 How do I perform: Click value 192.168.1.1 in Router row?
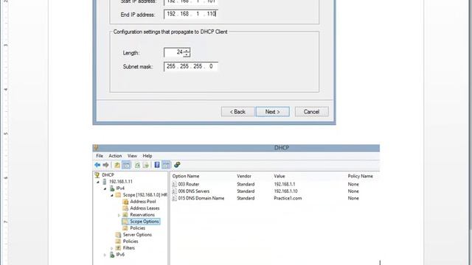click(285, 184)
